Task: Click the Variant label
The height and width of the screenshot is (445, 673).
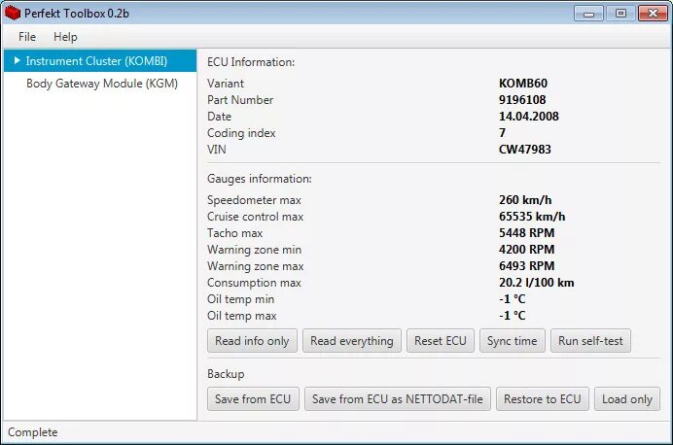Action: click(226, 84)
